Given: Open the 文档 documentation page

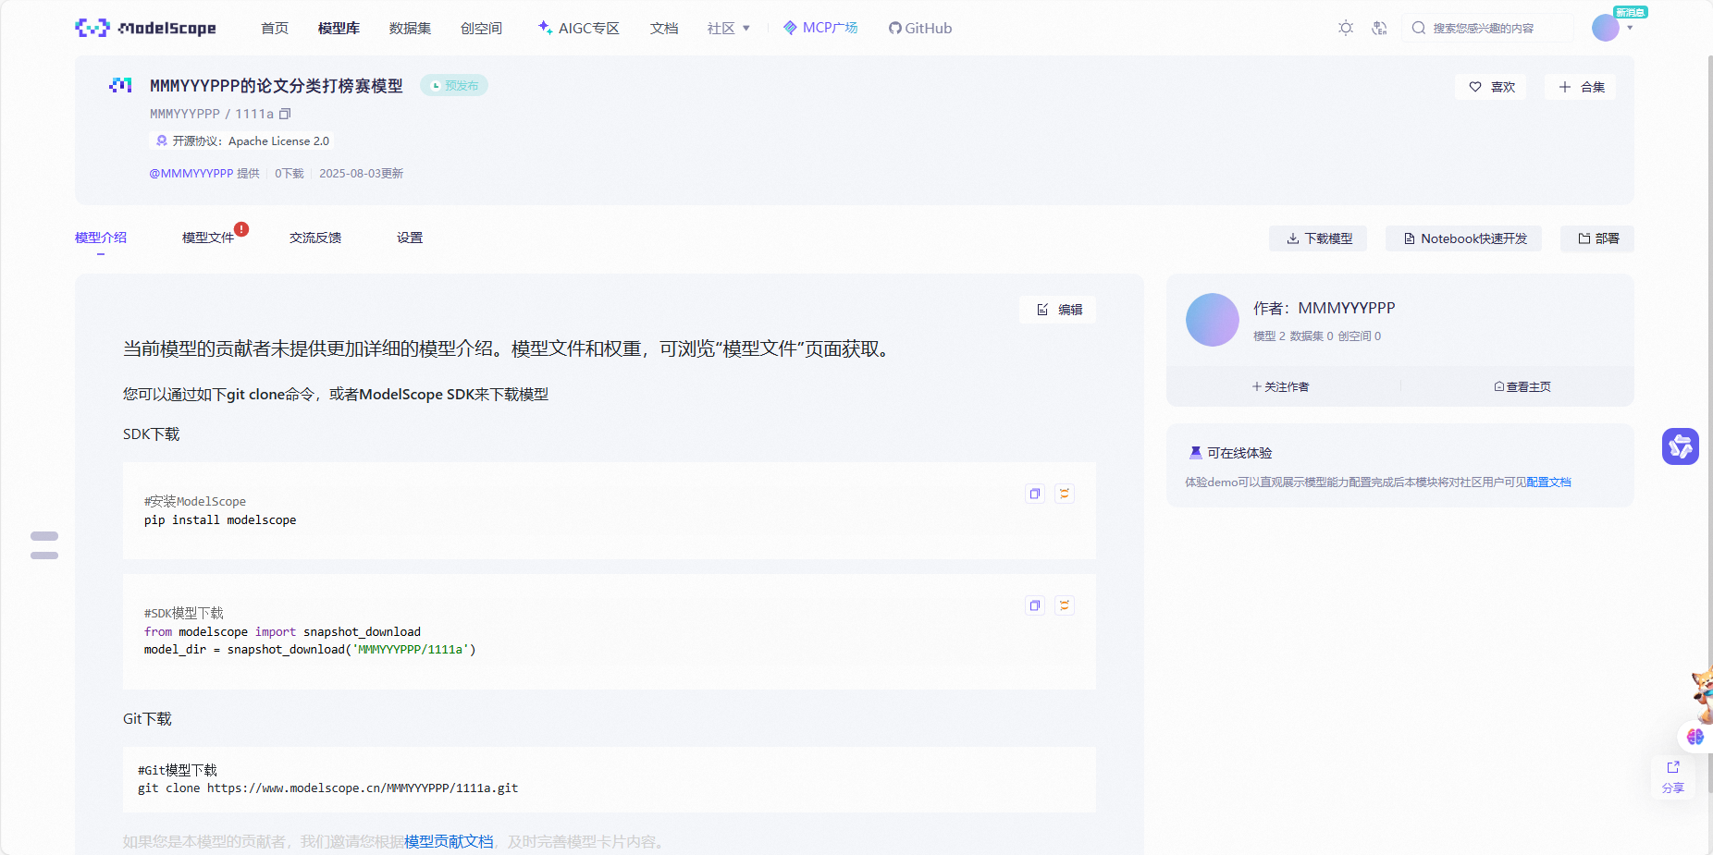Looking at the screenshot, I should 664,28.
